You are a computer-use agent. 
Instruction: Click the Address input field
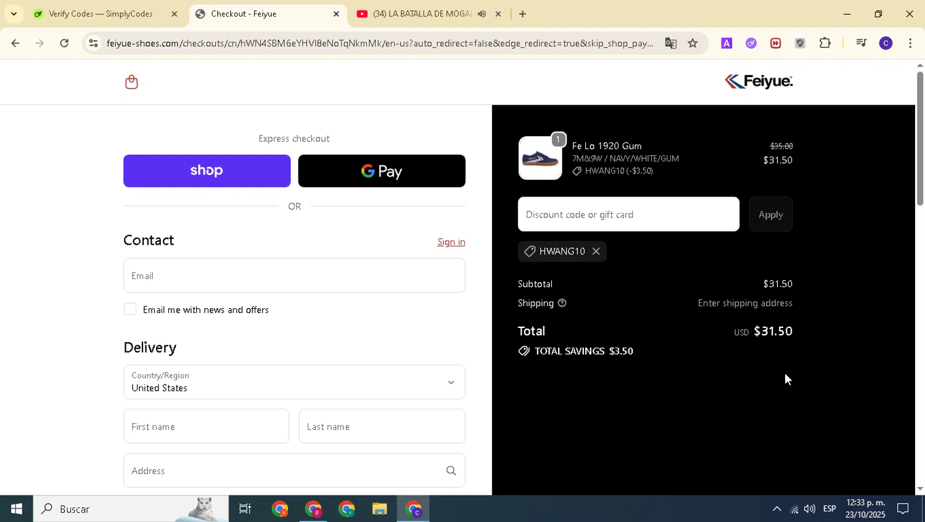tap(294, 471)
